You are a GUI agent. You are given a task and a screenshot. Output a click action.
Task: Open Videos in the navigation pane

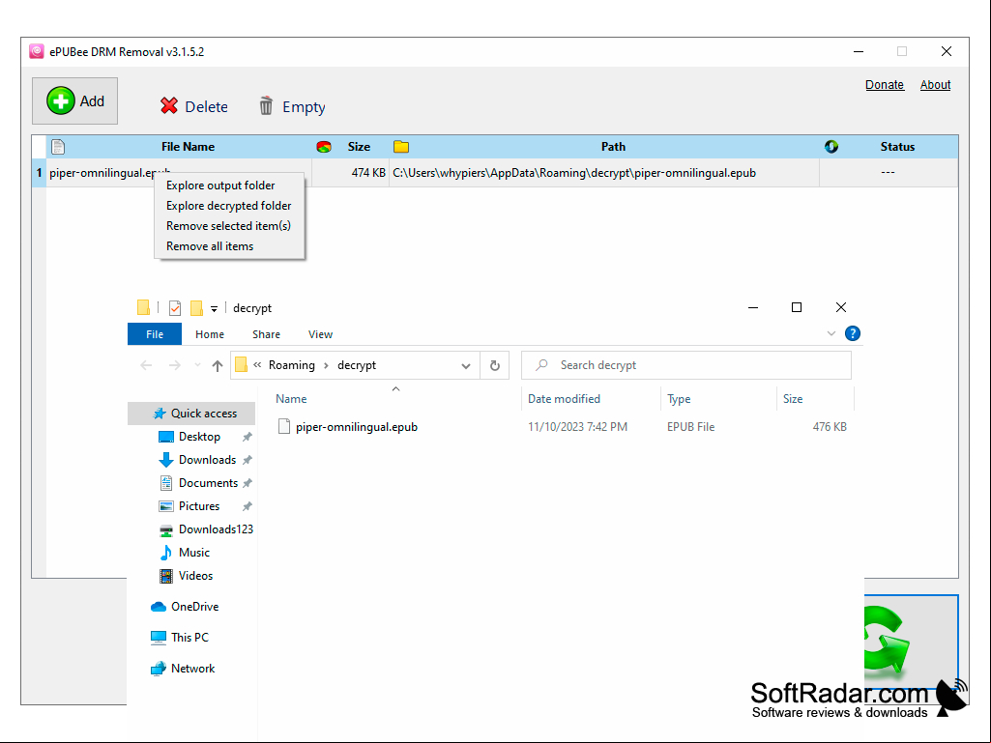coord(195,576)
